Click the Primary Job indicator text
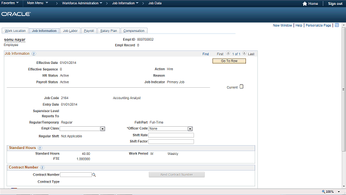This screenshot has width=346, height=195. pos(175,82)
